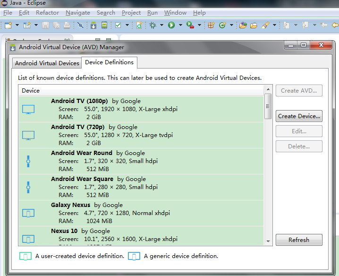This screenshot has width=339, height=276.
Task: Open the Android SDK Manager icon
Action: 93,25
